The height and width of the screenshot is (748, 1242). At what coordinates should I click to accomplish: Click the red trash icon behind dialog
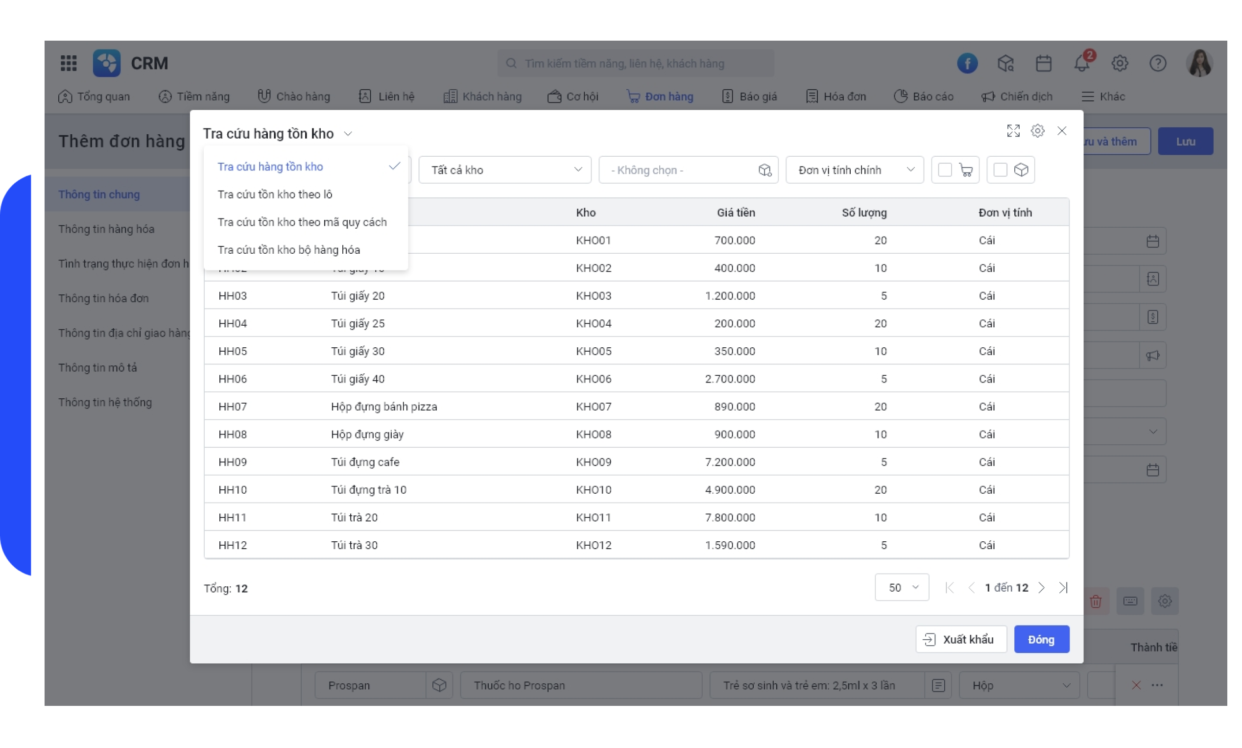(x=1096, y=601)
